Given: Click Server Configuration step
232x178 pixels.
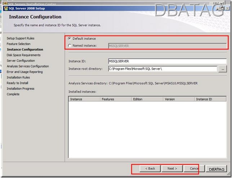Looking at the screenshot, I should 21,61.
